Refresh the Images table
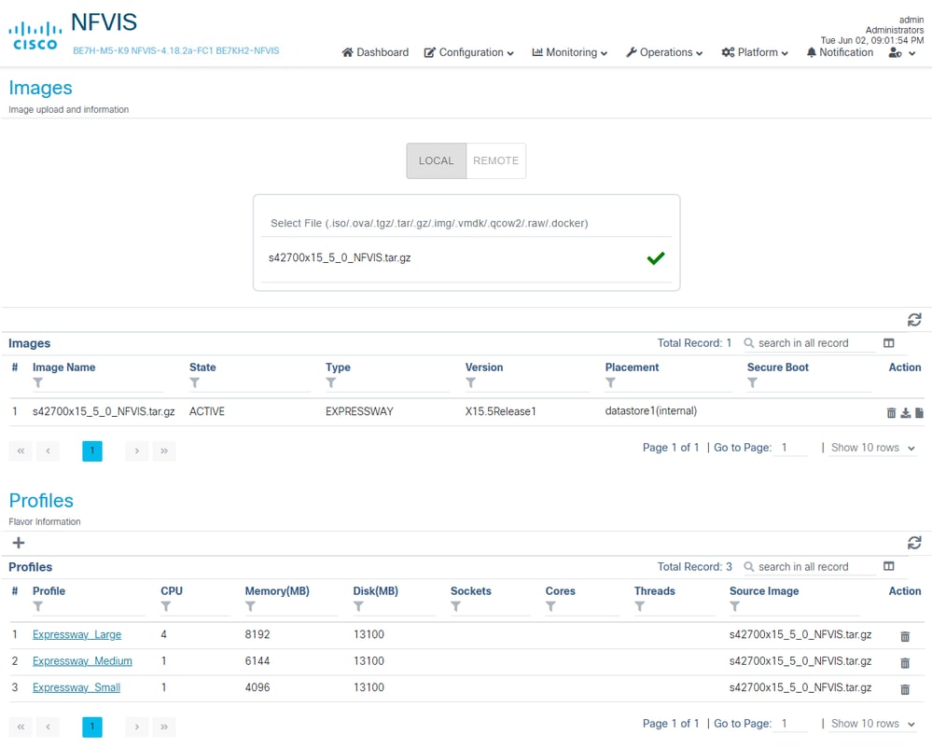 914,320
